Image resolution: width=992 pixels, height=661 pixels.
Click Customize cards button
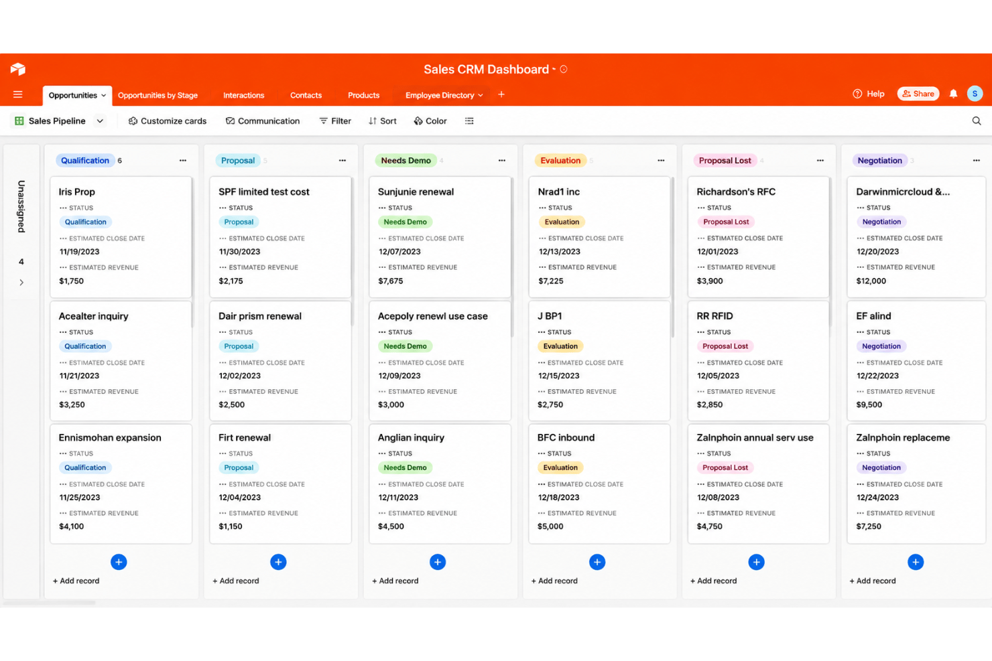(168, 121)
